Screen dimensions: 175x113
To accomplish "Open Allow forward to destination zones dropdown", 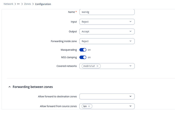I will pos(107,97).
